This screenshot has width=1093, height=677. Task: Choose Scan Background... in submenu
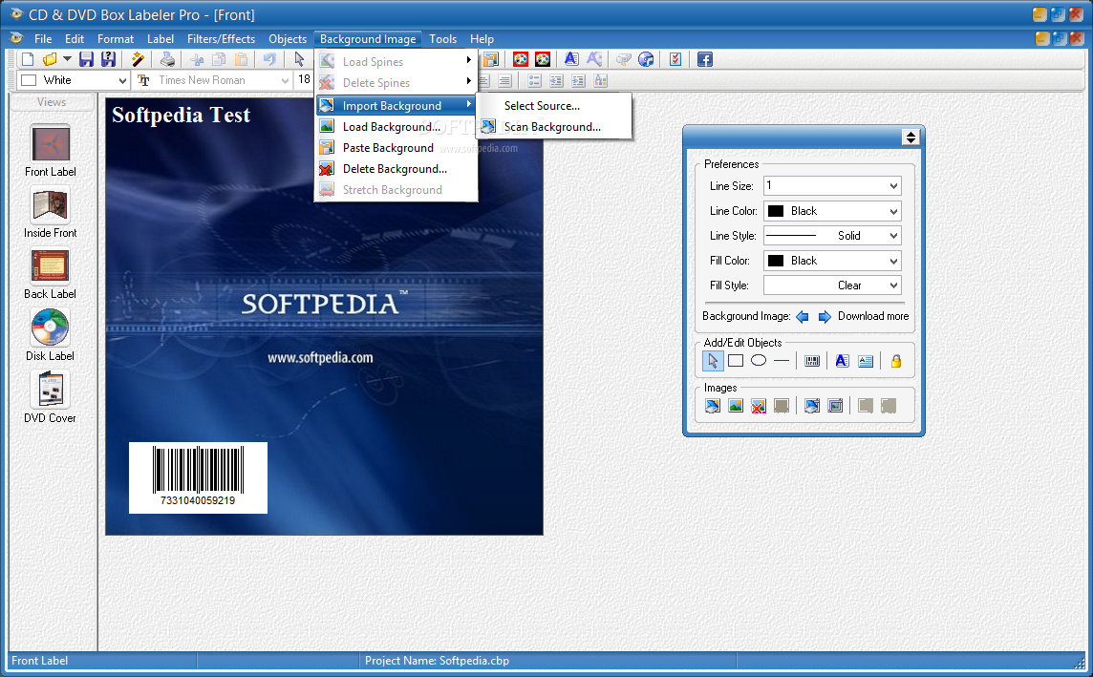[554, 127]
